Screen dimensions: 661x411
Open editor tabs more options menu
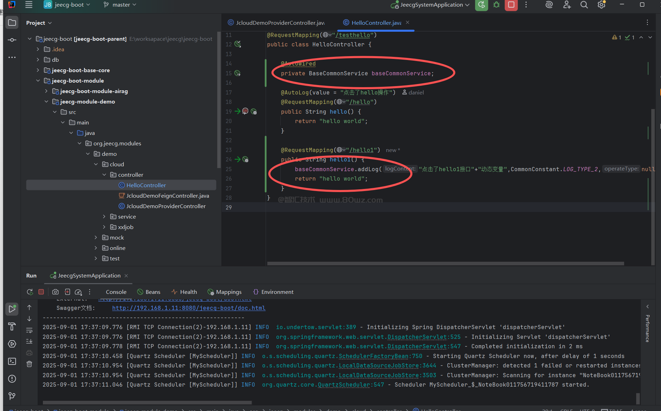[x=647, y=22]
